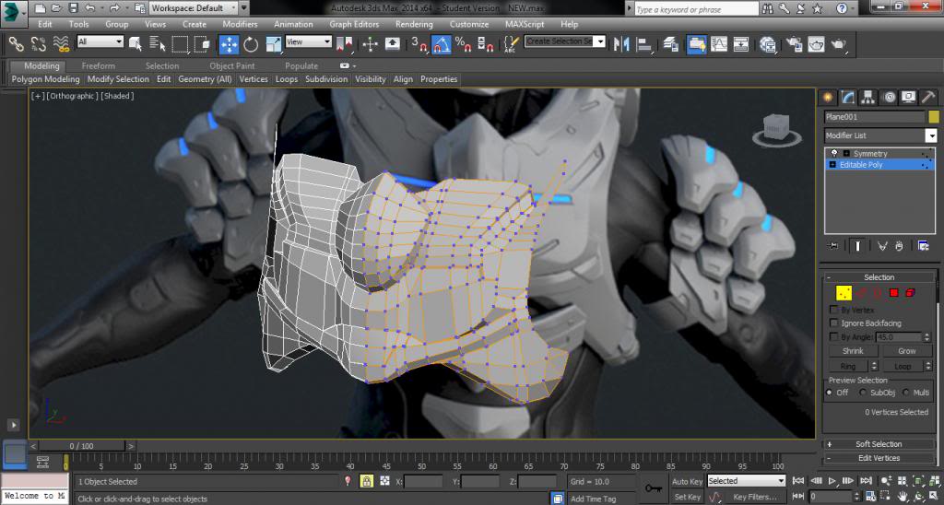Enable the By Vertex checkbox
Image resolution: width=944 pixels, height=505 pixels.
(834, 311)
